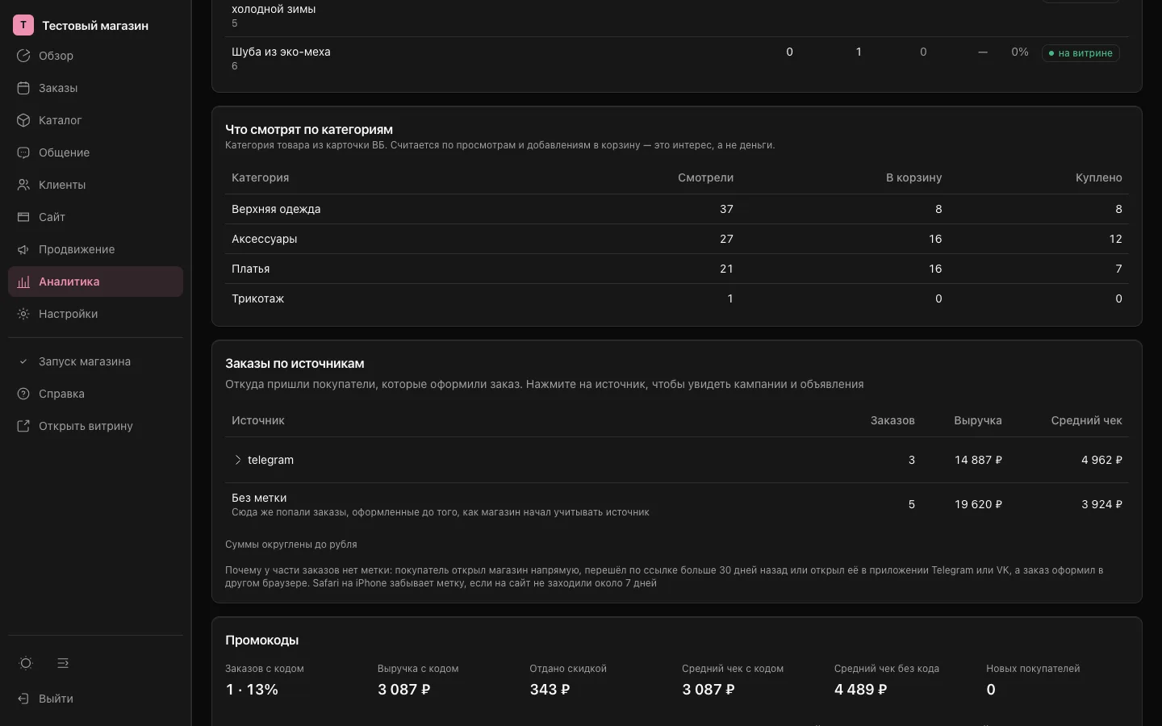
Task: Open the Обзор menu item
Action: coord(95,56)
